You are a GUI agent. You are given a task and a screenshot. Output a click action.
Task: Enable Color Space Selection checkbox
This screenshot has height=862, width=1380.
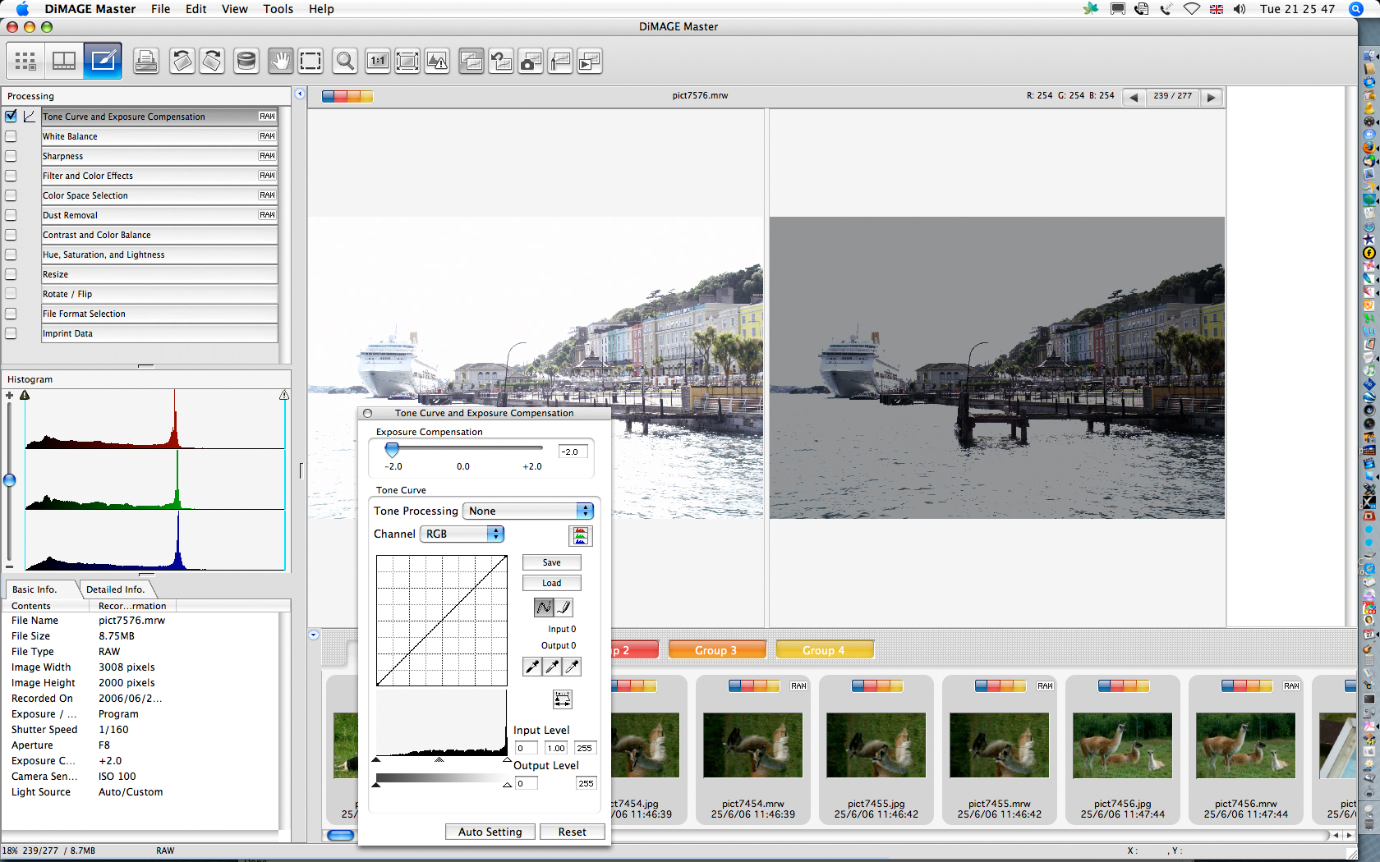click(11, 195)
